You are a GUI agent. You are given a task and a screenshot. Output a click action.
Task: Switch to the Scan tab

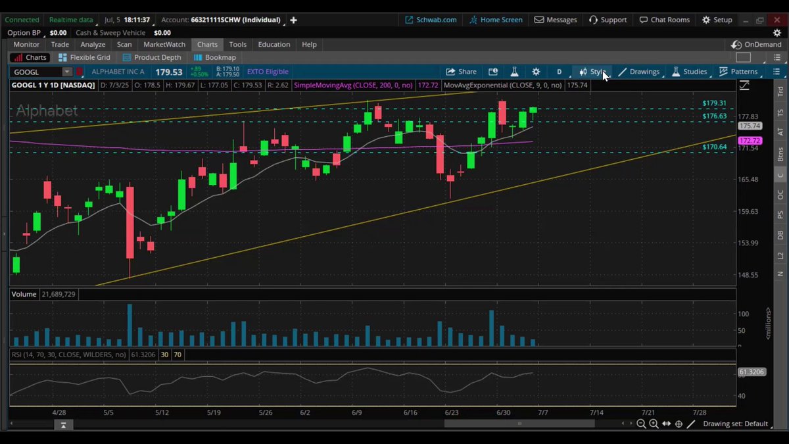click(124, 44)
